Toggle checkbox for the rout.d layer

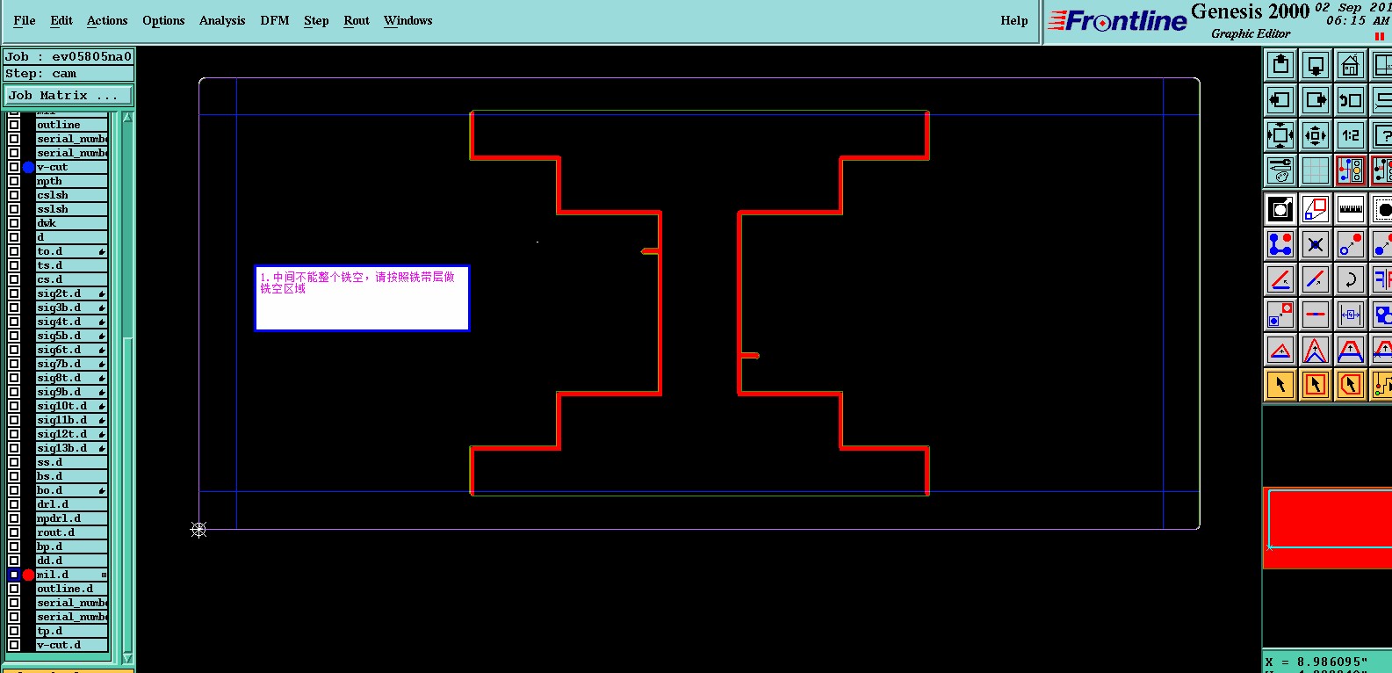pos(14,532)
